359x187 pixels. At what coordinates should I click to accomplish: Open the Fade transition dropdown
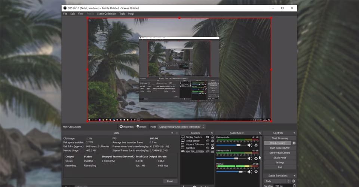[277, 181]
